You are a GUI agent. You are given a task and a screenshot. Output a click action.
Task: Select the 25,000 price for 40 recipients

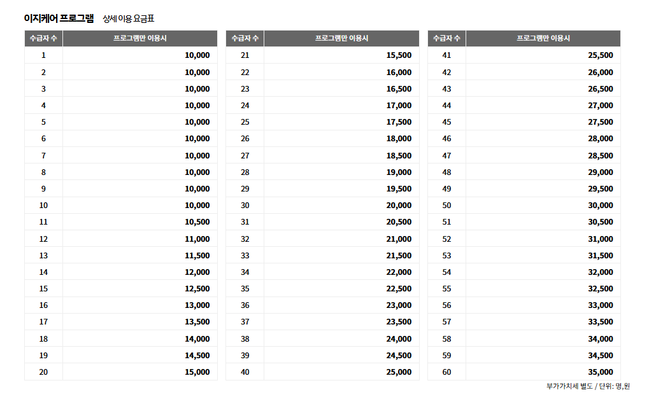[399, 372]
